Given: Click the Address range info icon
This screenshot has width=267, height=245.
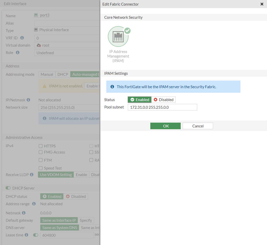Looking at the screenshot, I should tap(34, 204).
